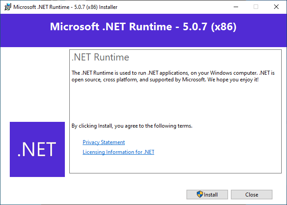Click the purple banner heading text
Viewport: 287px width, 205px height.
tap(143, 27)
